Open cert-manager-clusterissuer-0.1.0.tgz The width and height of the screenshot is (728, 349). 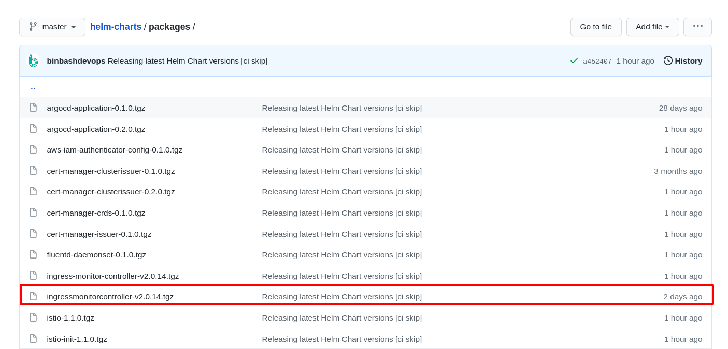click(111, 171)
